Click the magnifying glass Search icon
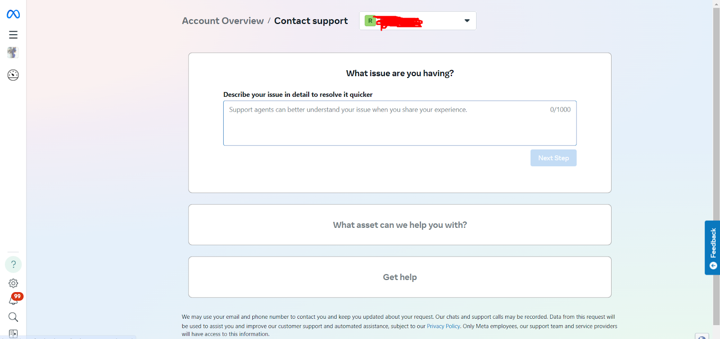This screenshot has height=339, width=720. (x=13, y=317)
